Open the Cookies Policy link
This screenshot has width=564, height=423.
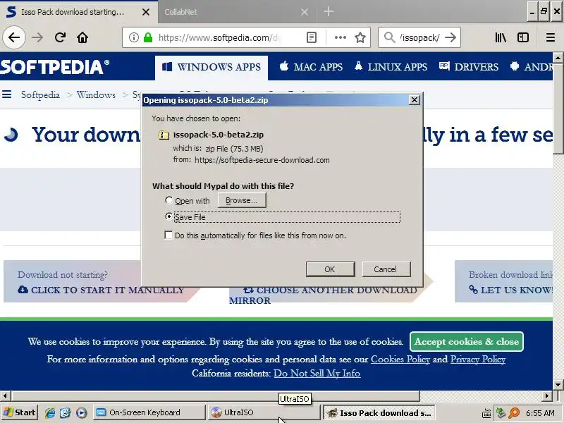pos(400,360)
